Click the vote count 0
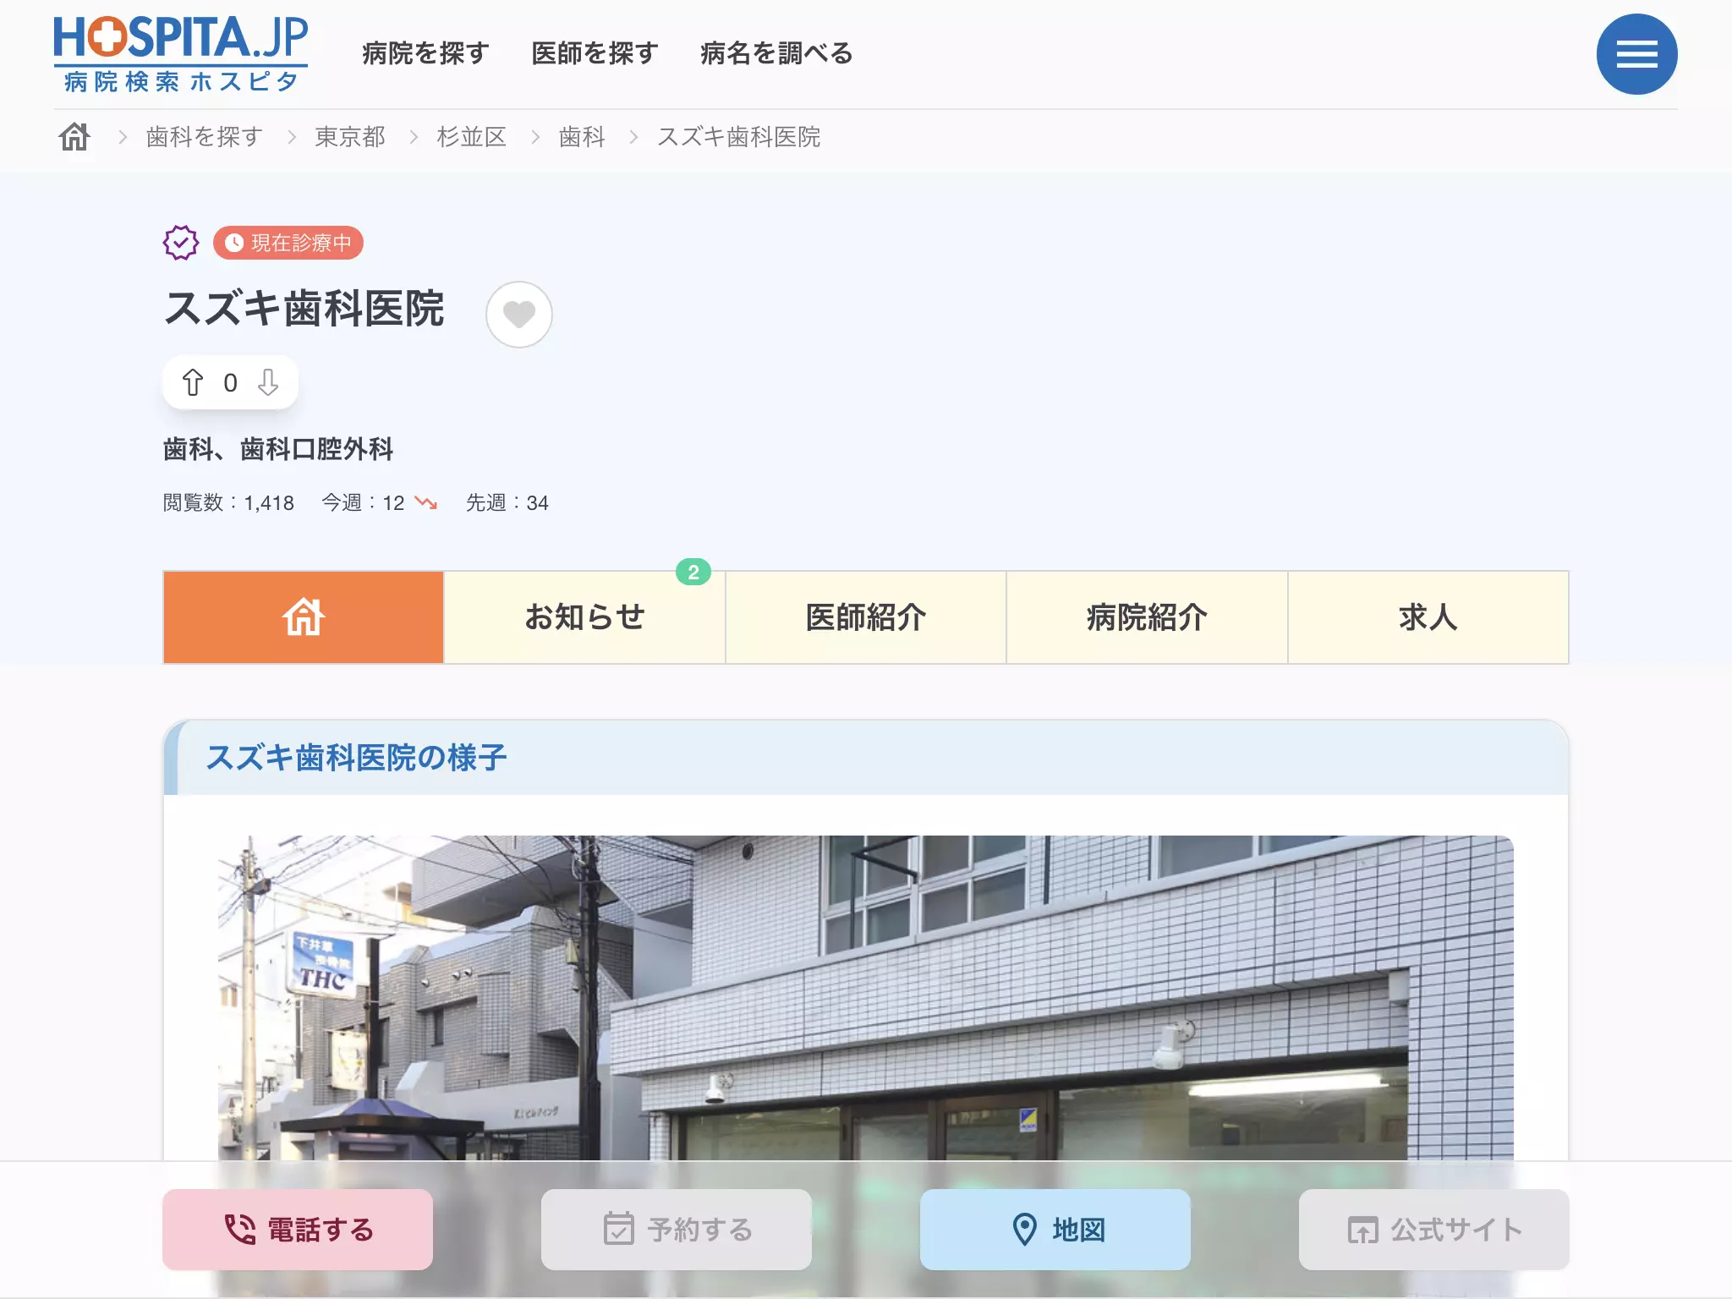Viewport: 1732px width, 1299px height. tap(230, 383)
